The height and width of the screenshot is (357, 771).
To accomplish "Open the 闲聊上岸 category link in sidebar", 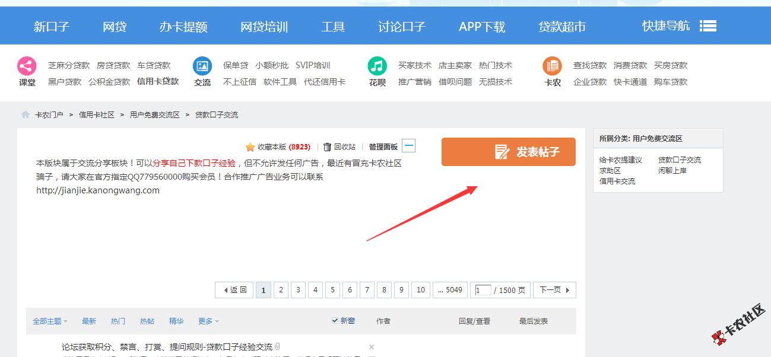I will 672,170.
